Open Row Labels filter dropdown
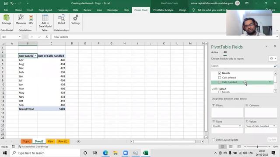The height and width of the screenshot is (157, 280). (35, 56)
